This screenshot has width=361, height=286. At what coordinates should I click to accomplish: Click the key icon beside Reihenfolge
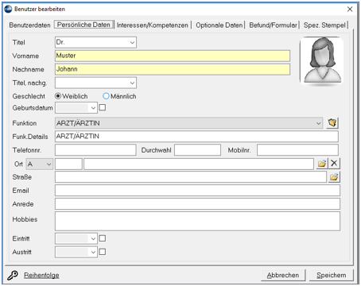(x=12, y=275)
